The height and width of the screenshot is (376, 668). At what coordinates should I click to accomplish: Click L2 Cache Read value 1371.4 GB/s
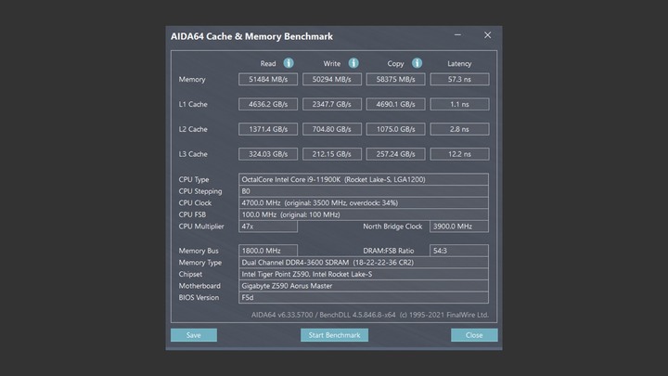point(268,129)
